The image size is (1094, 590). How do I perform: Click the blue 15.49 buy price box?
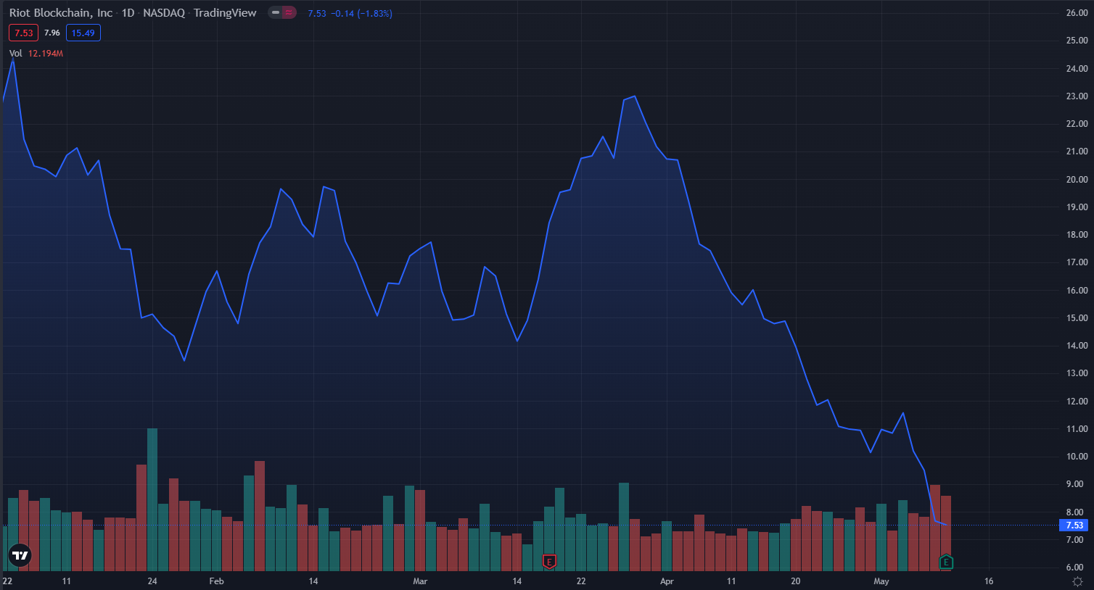click(x=83, y=33)
